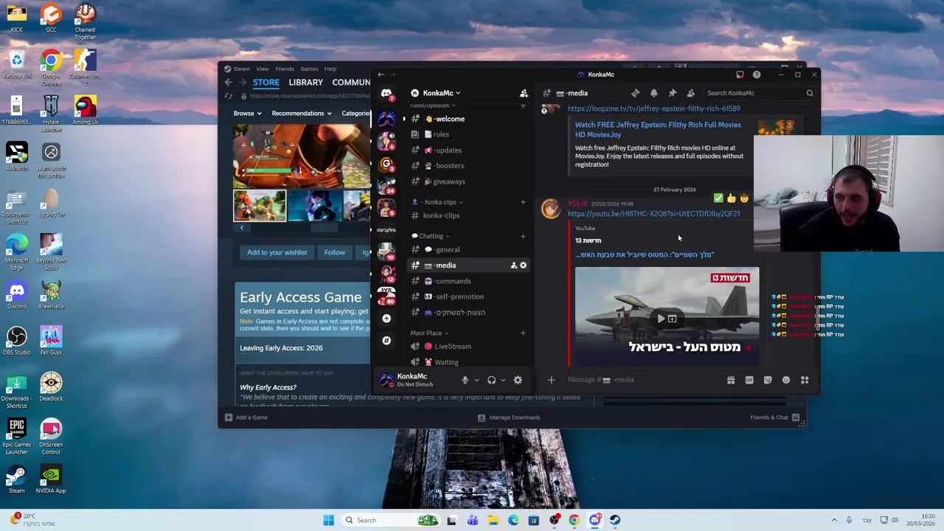
Task: Show pinned messages in media channel
Action: pos(672,93)
